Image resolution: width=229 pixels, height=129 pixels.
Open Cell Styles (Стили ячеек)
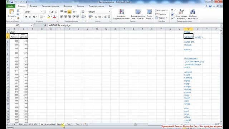149,14
